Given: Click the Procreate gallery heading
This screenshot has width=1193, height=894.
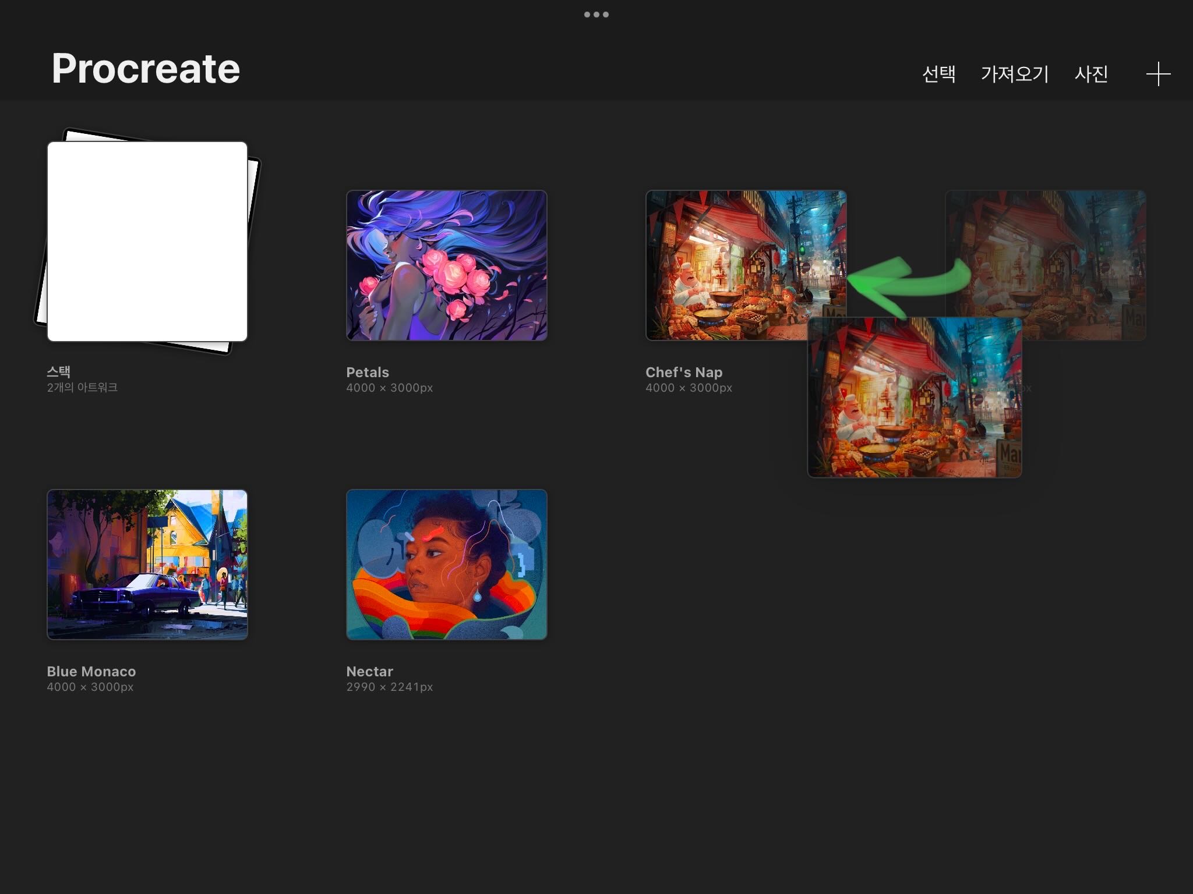Looking at the screenshot, I should pyautogui.click(x=146, y=69).
